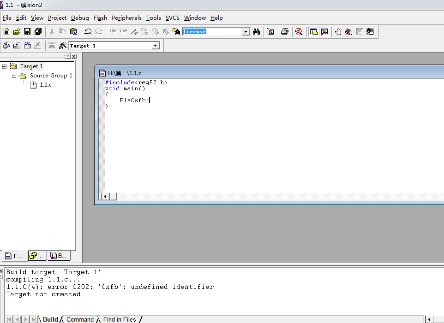Build target using toolbar icon
This screenshot has height=323, width=444.
coord(17,45)
